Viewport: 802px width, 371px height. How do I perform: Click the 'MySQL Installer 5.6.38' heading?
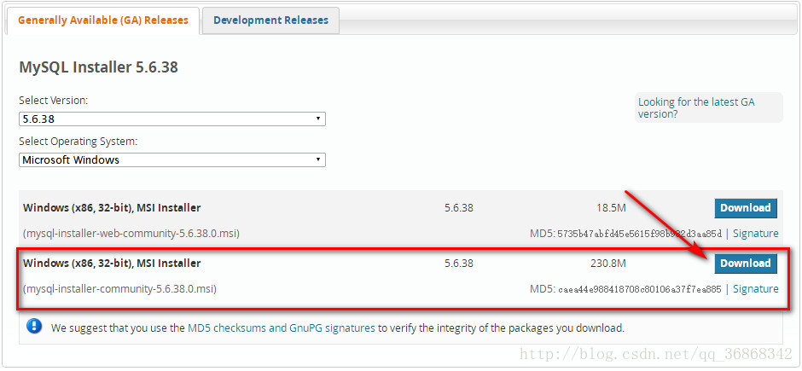(x=98, y=67)
